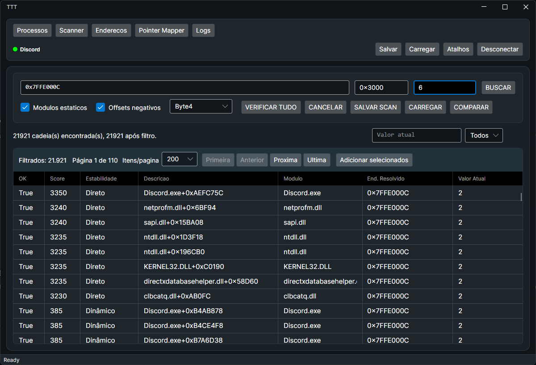Disable the Offsets negativos checkbox
Viewport: 536px width, 365px height.
click(x=100, y=107)
